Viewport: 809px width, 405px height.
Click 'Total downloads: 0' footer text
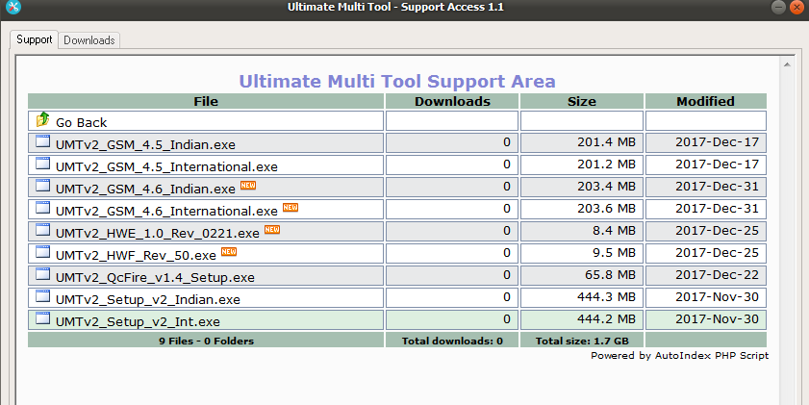pos(452,341)
